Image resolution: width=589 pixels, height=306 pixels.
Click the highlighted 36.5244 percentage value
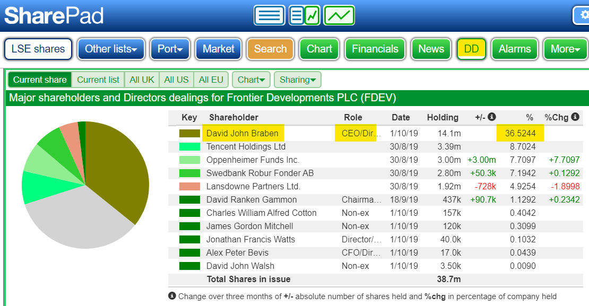[520, 133]
